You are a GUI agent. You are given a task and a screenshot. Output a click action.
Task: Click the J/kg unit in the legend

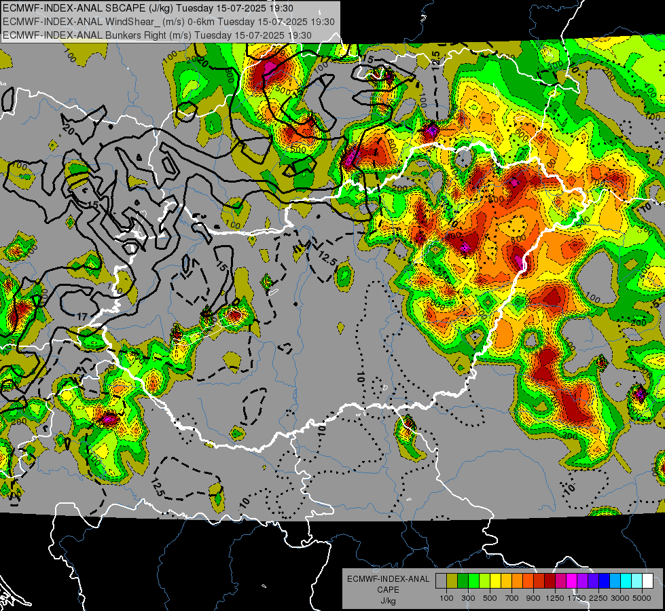tap(388, 601)
